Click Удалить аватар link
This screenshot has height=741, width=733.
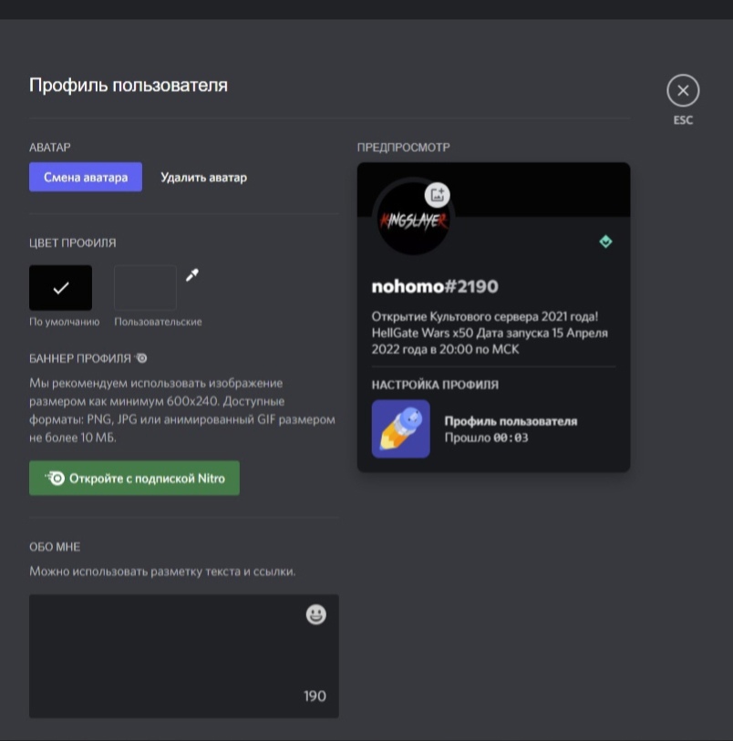203,177
